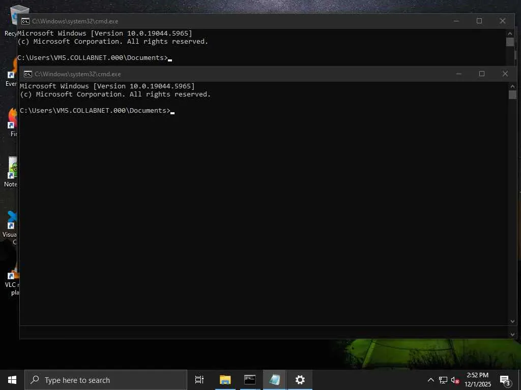Select the VLC media player desktop shortcut

(x=13, y=279)
